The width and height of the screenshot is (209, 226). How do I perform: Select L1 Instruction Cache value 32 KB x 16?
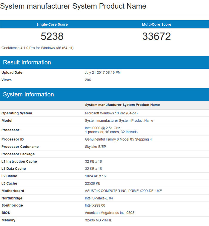(x=93, y=162)
